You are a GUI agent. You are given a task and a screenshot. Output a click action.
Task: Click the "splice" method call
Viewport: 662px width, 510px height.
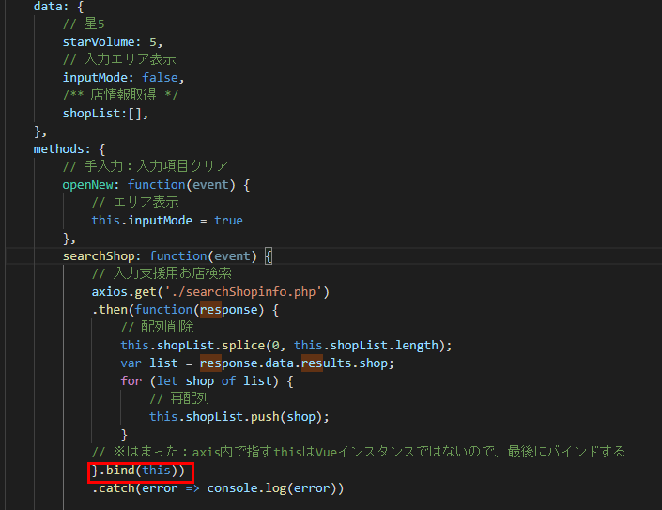coord(247,345)
